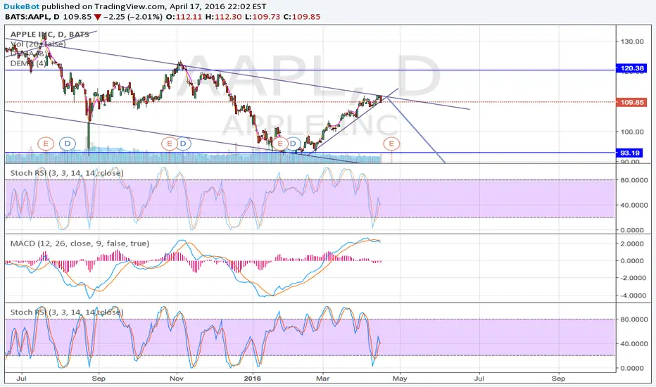Click the high price H:112.30
Screen dimensions: 656x387
[224, 17]
